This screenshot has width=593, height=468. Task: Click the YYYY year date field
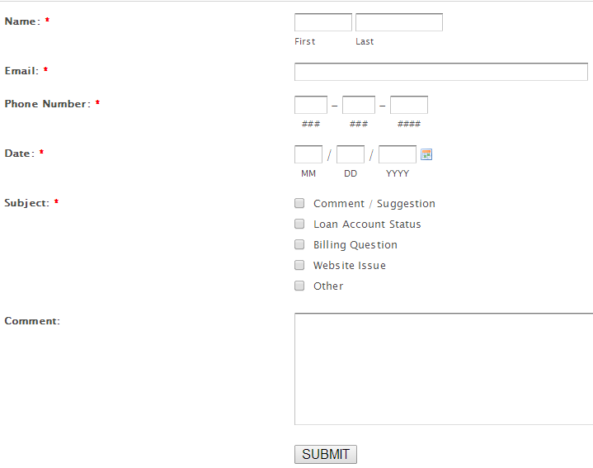[x=398, y=154]
